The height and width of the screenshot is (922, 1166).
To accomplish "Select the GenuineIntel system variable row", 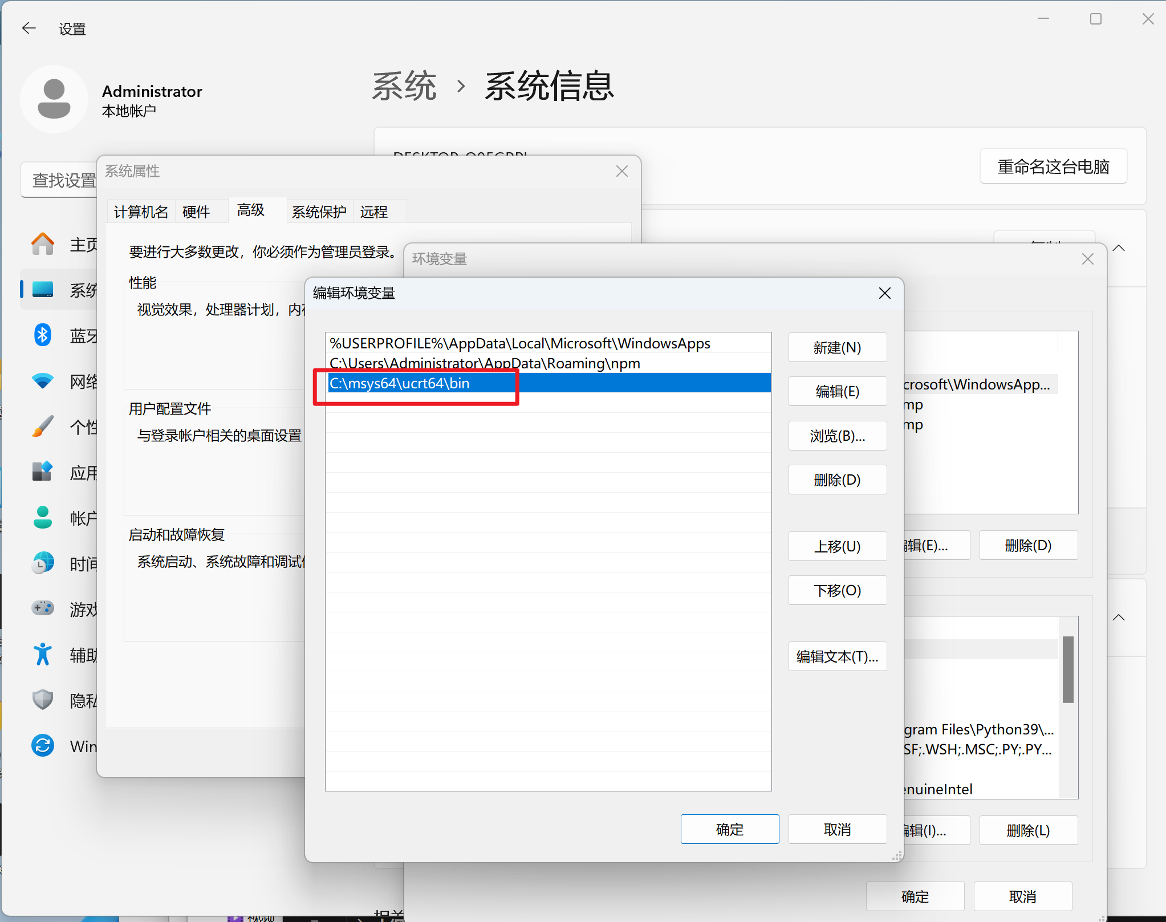I will 981,789.
